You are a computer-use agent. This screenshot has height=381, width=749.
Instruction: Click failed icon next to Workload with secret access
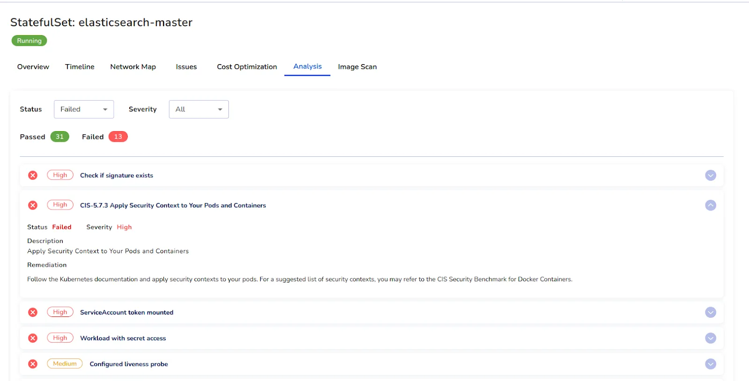[x=33, y=338]
